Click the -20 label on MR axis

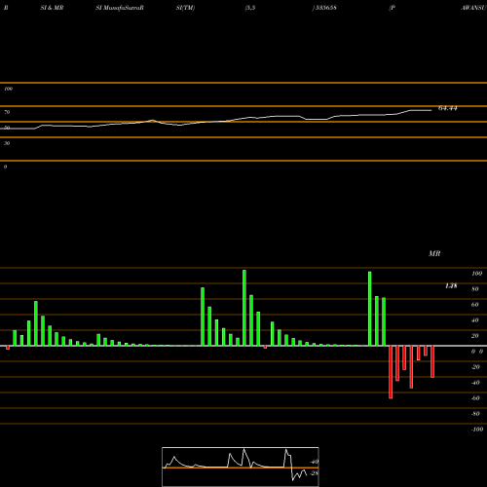tap(475, 367)
